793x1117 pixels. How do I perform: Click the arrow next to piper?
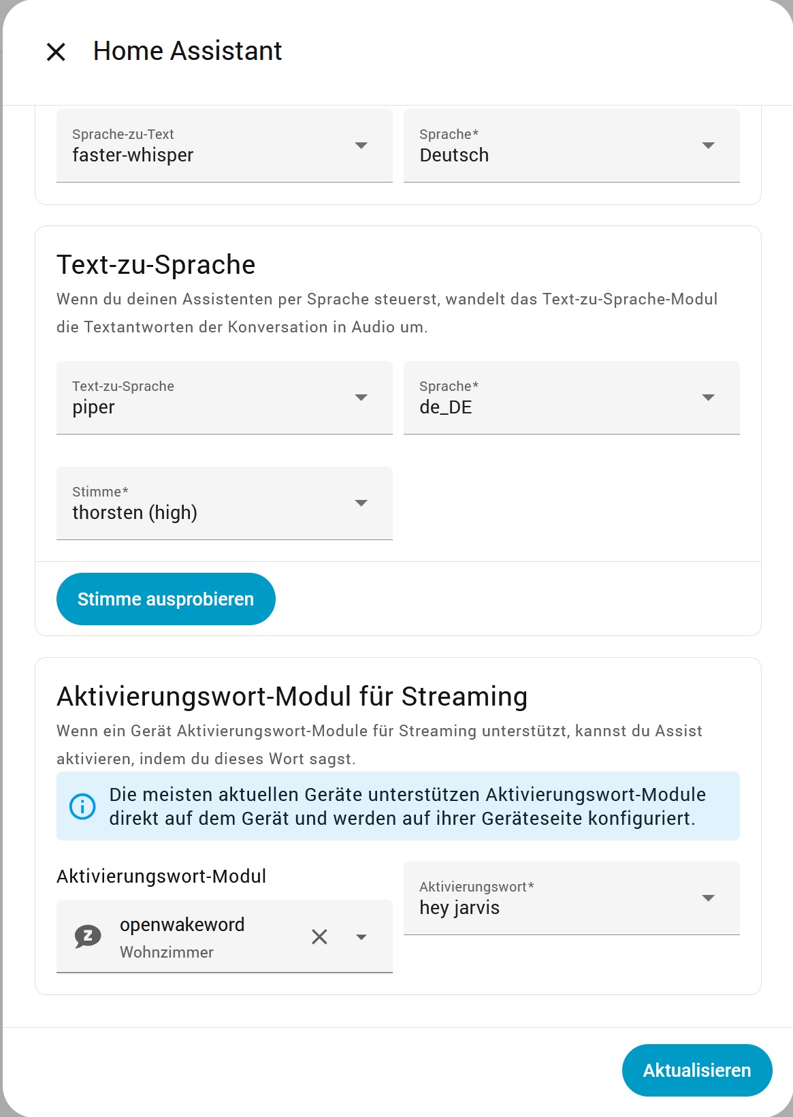[361, 398]
